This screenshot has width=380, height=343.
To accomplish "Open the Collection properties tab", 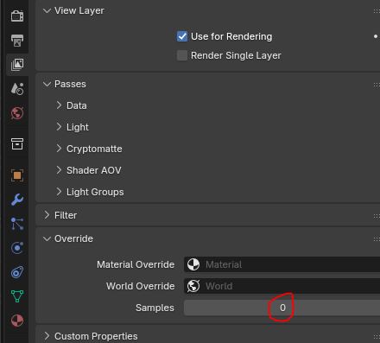I will (x=17, y=143).
